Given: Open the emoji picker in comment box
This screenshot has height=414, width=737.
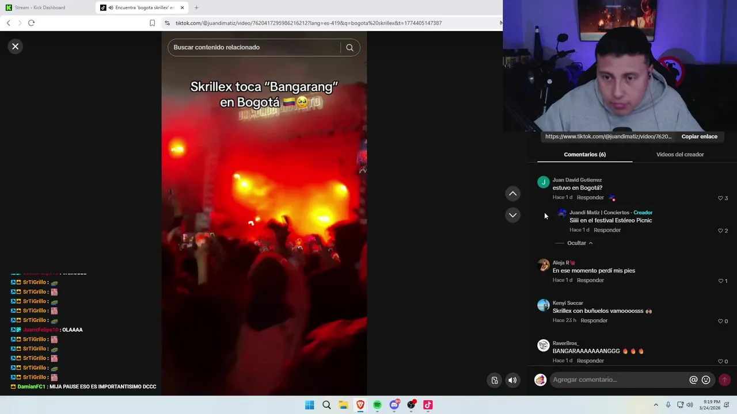Looking at the screenshot, I should tap(706, 380).
